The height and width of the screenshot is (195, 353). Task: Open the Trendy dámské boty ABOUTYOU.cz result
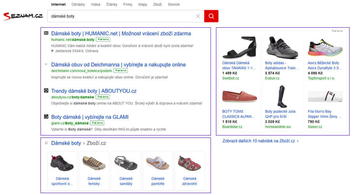tap(94, 91)
